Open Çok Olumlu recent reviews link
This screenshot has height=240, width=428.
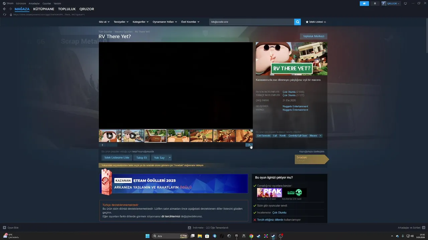[x=289, y=92]
